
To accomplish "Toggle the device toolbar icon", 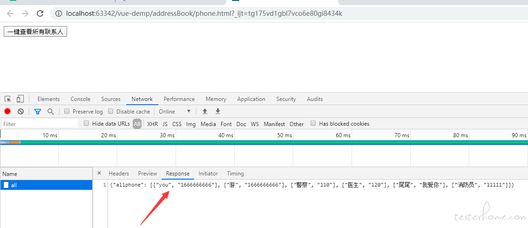I will [x=20, y=99].
